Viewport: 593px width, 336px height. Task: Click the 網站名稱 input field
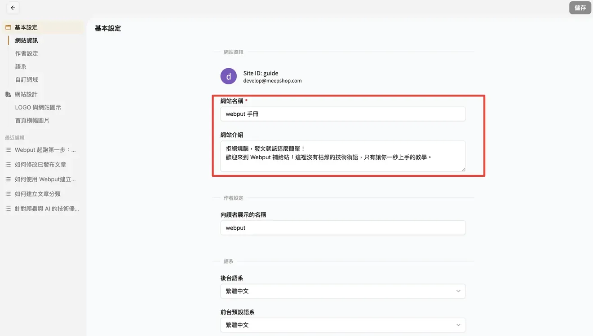[x=343, y=114]
